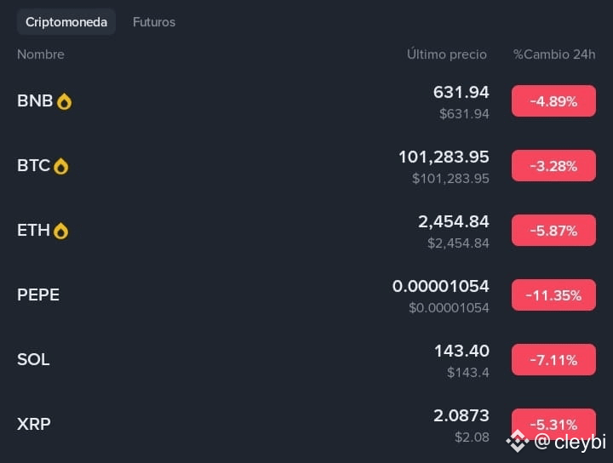Select the Criptomoneda tab
The height and width of the screenshot is (463, 613).
[x=66, y=22]
